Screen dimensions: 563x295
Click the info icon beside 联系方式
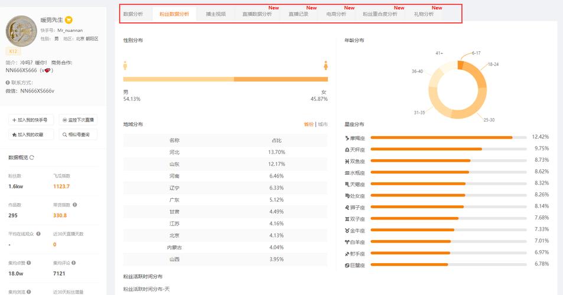[x=8, y=83]
